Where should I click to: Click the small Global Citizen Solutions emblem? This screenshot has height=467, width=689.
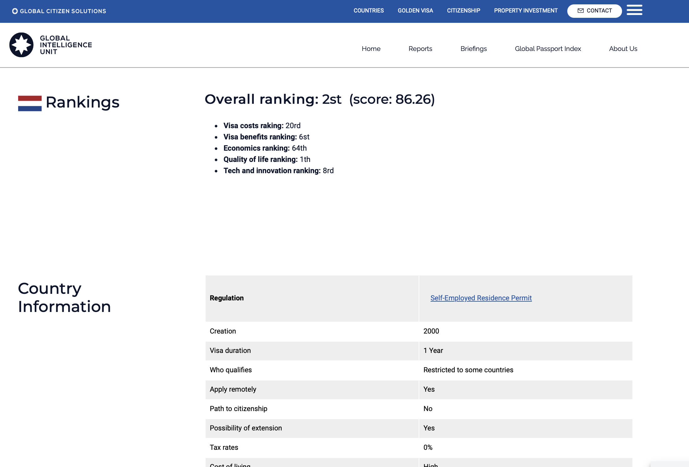tap(15, 11)
